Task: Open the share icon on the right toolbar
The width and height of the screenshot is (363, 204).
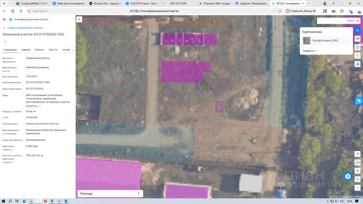Action: 358,56
